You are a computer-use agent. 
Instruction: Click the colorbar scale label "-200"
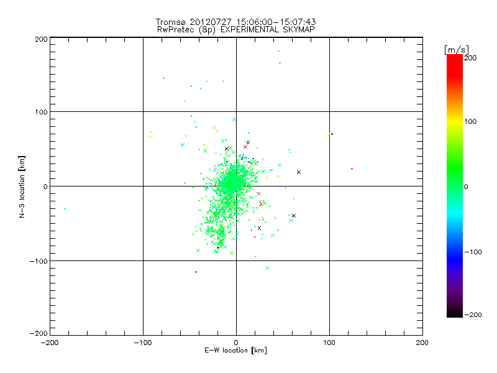click(473, 315)
